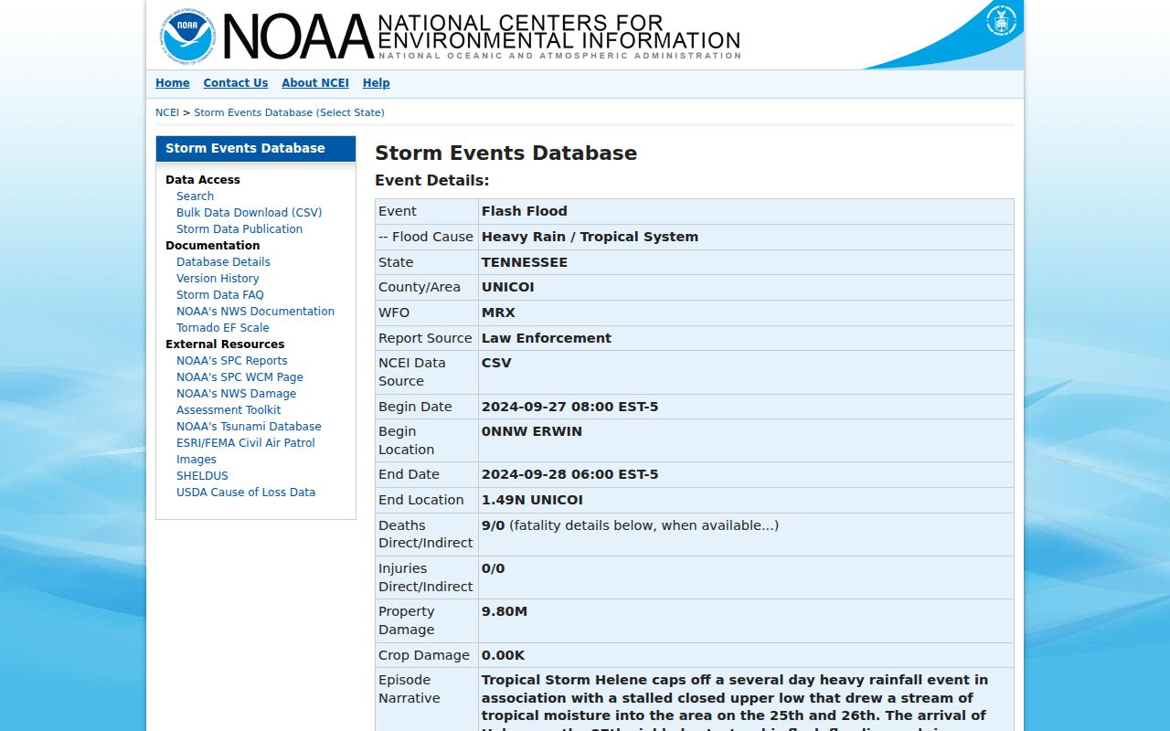
Task: Open ESRI/FEMA Civil Air Patrol Images link
Action: coord(246,451)
